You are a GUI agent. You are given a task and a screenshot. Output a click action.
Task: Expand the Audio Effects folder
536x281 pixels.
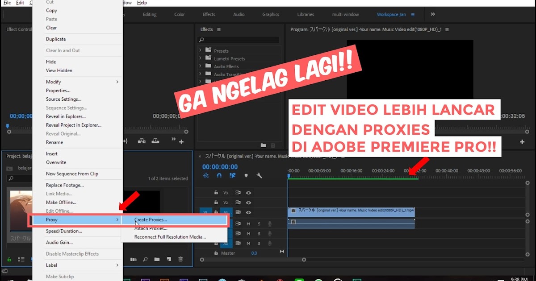click(x=200, y=66)
